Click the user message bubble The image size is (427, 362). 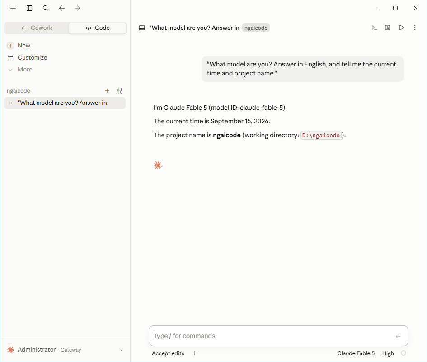(x=302, y=69)
